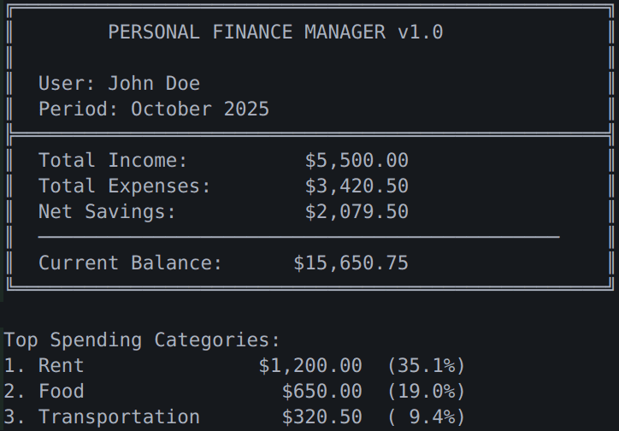The width and height of the screenshot is (619, 431).
Task: Click the Total Income label
Action: 113,161
